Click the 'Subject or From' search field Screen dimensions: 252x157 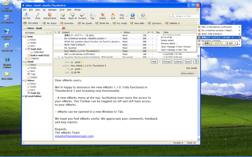(185, 16)
